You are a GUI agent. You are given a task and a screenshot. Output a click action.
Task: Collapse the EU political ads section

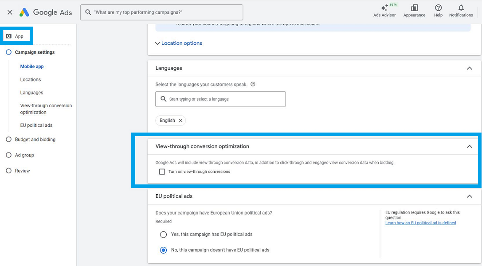coord(469,196)
